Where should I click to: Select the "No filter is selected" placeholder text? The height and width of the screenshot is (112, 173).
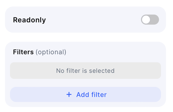point(85,71)
